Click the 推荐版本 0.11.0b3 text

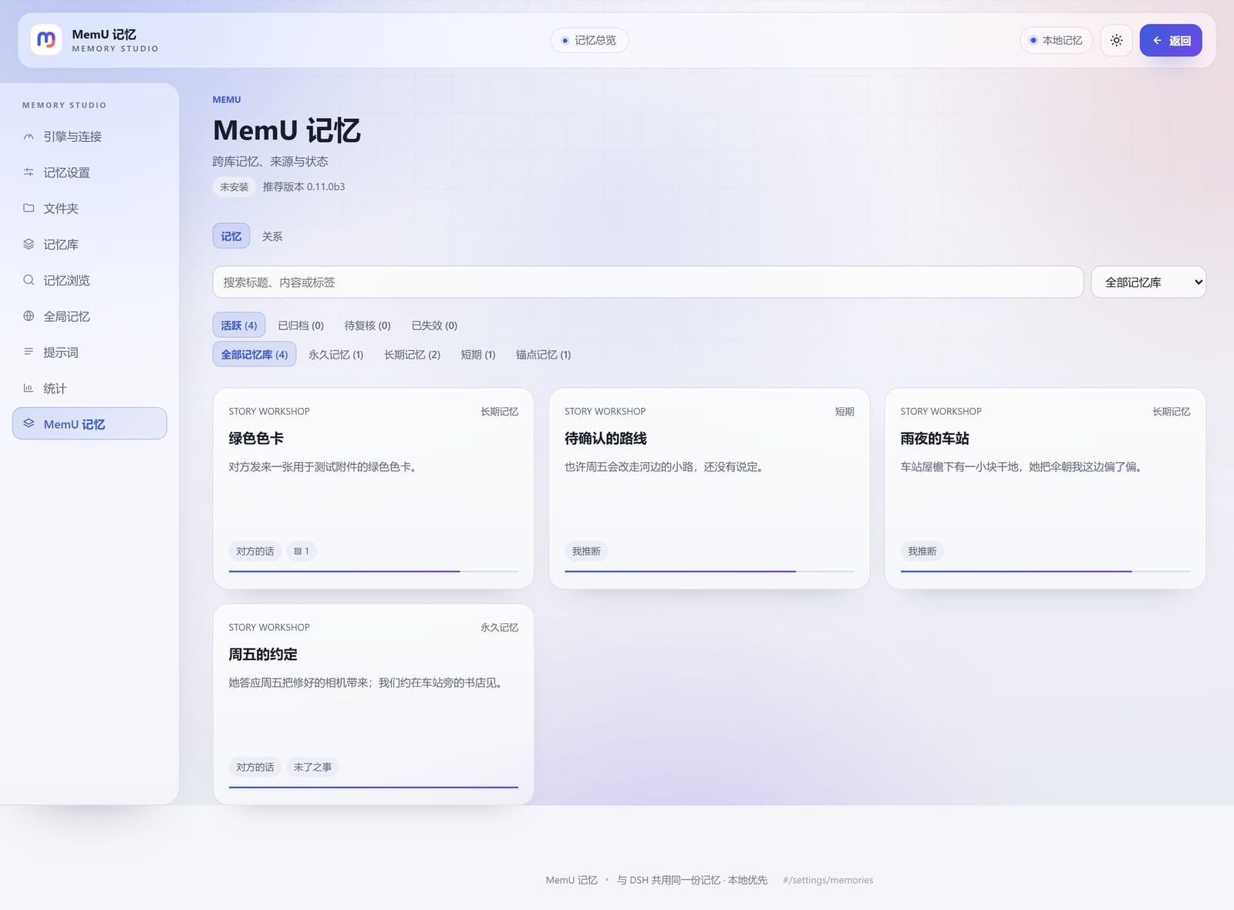(304, 187)
